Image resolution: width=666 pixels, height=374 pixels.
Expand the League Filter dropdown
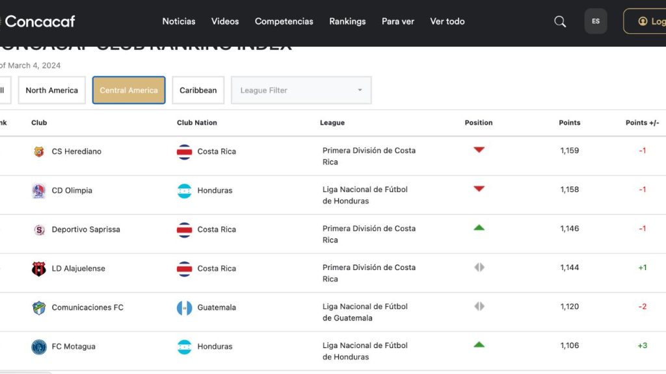[x=301, y=90]
